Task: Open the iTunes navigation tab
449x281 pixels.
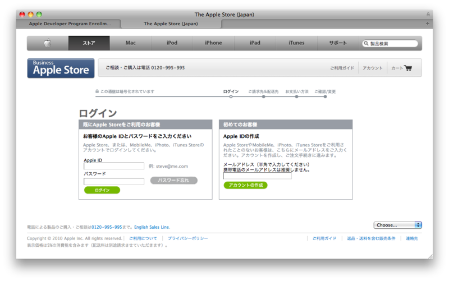Action: pyautogui.click(x=296, y=43)
